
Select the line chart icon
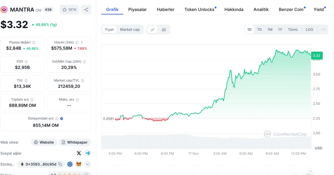click(153, 30)
